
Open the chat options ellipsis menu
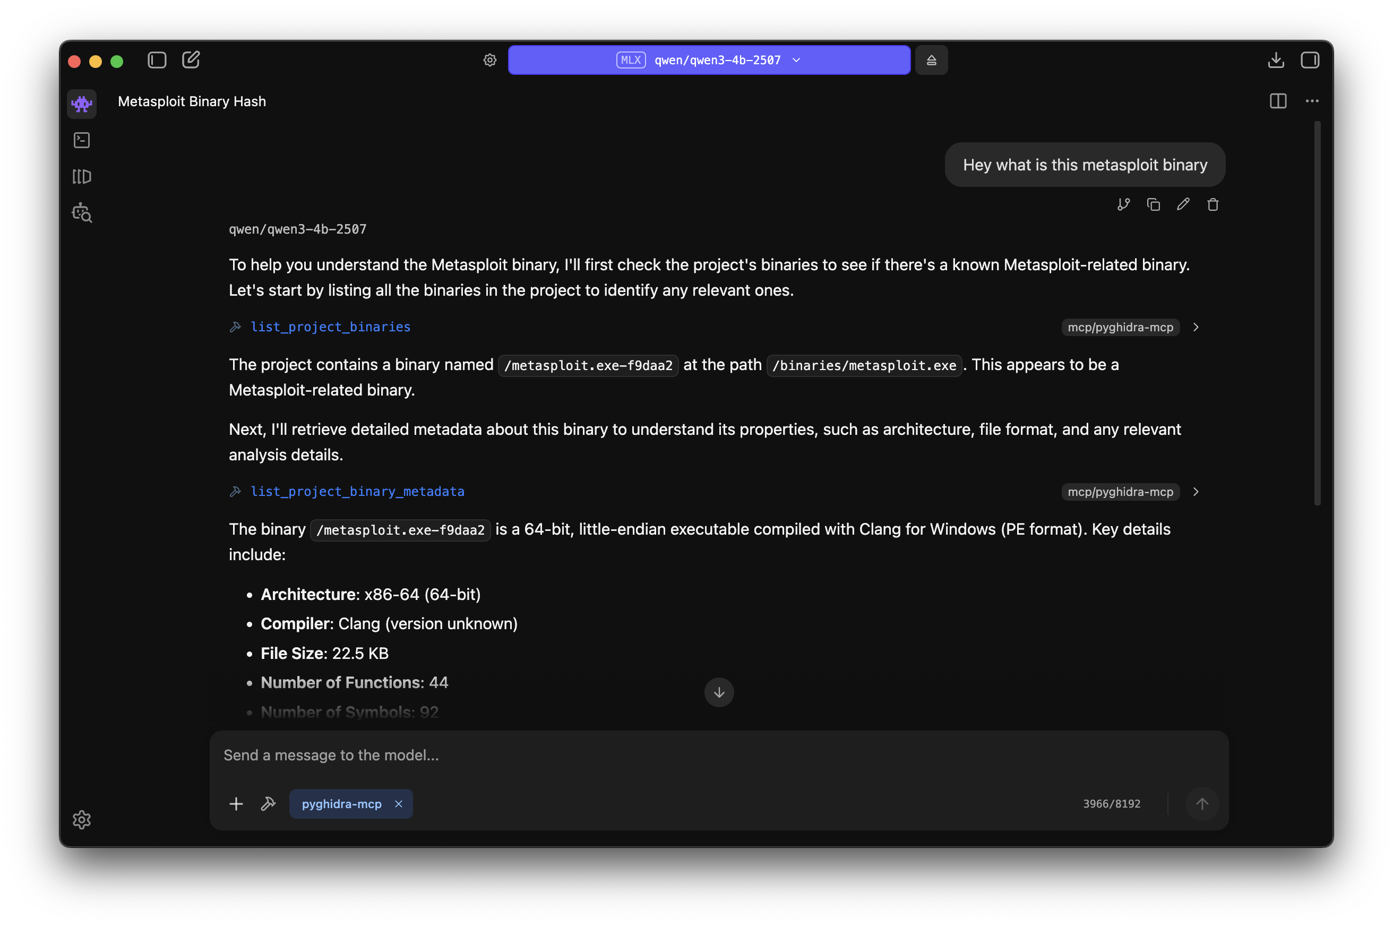pyautogui.click(x=1312, y=101)
